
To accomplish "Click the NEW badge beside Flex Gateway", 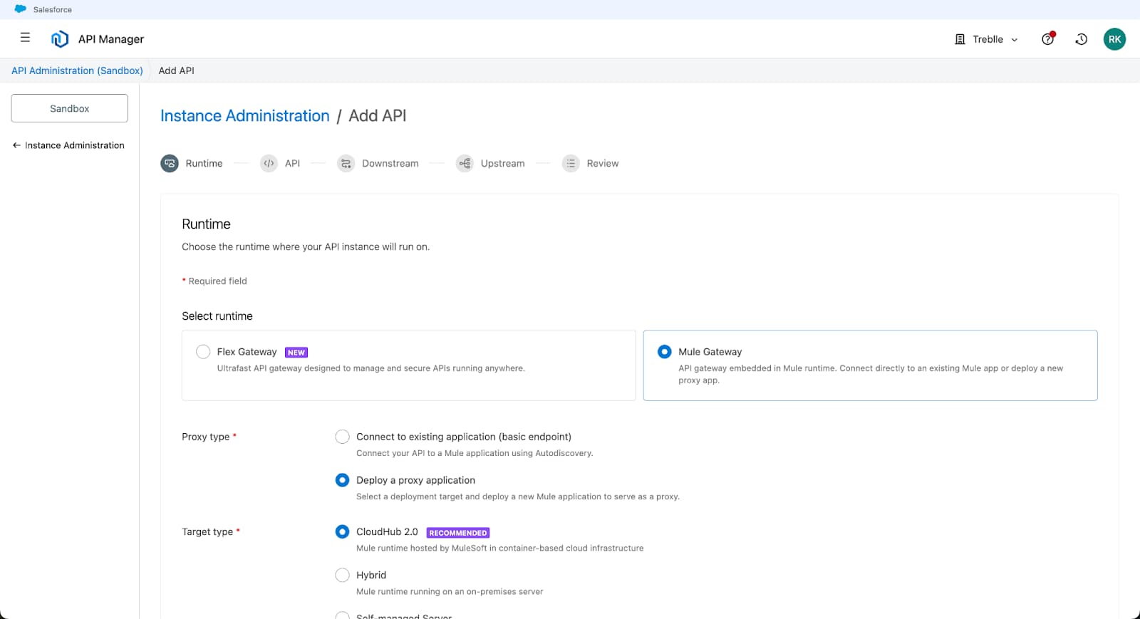I will click(296, 352).
